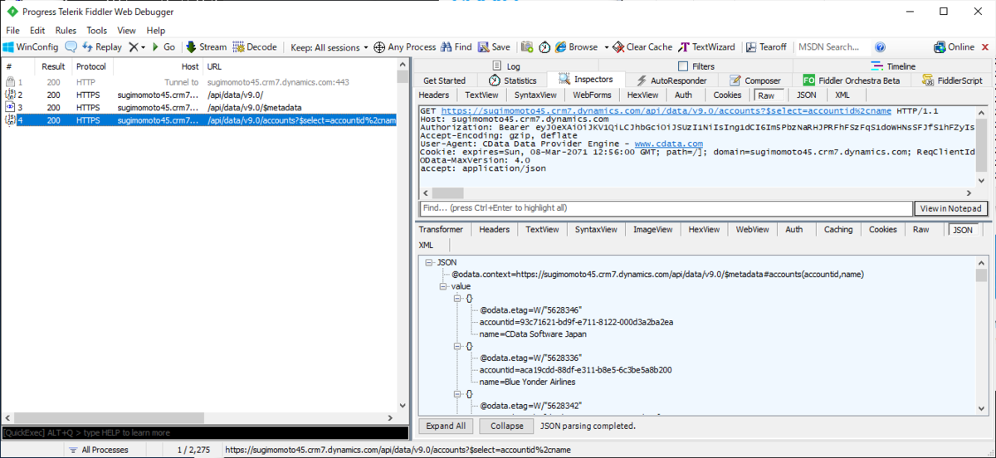The image size is (996, 458).
Task: Open the Get Started tab
Action: (444, 80)
